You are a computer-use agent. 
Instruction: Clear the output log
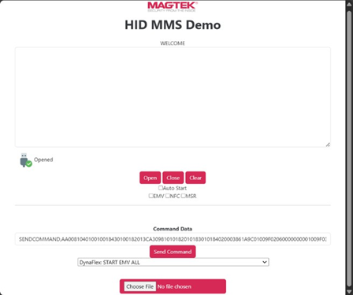[195, 178]
